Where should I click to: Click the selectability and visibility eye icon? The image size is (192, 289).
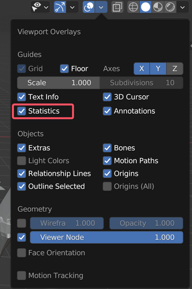(x=37, y=7)
